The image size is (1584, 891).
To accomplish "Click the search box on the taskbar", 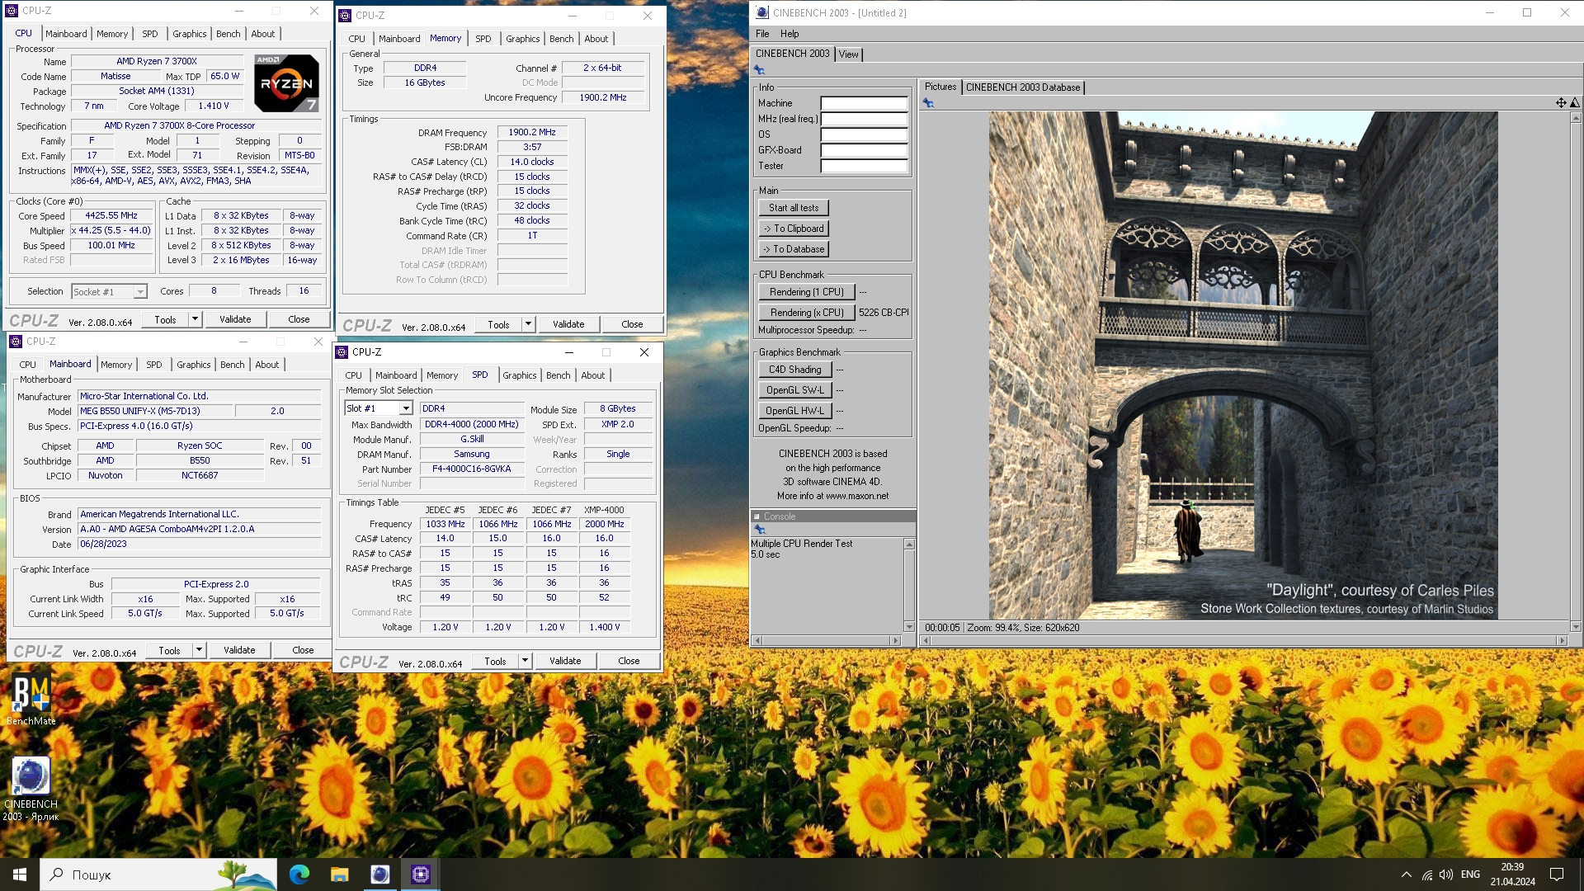I will 158,874.
